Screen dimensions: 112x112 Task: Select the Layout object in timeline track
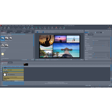tap(13, 70)
